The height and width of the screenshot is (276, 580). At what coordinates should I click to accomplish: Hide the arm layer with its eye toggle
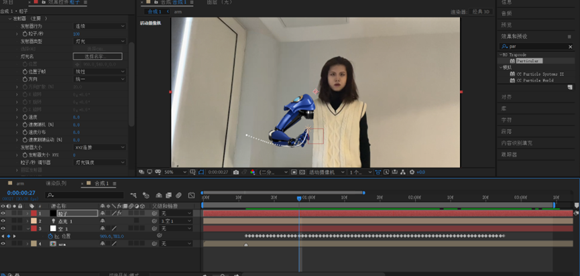click(3, 243)
